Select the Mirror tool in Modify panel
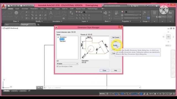 tap(36, 15)
